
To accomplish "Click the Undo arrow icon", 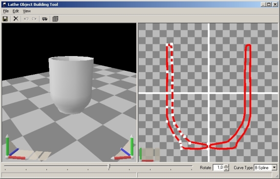I will (26, 19).
